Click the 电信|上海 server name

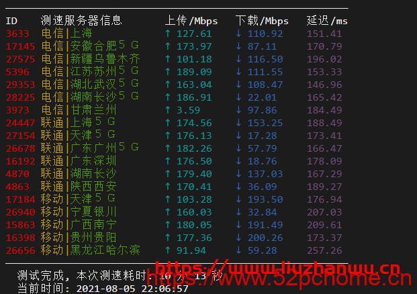(66, 34)
